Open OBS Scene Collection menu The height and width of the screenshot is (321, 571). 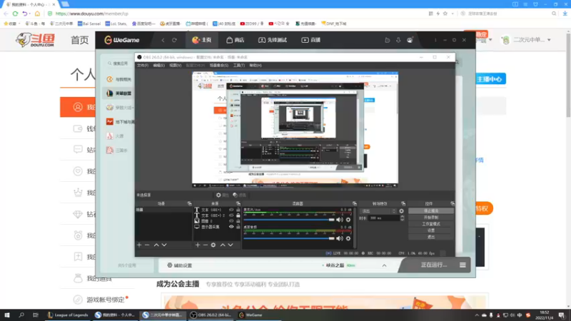218,66
